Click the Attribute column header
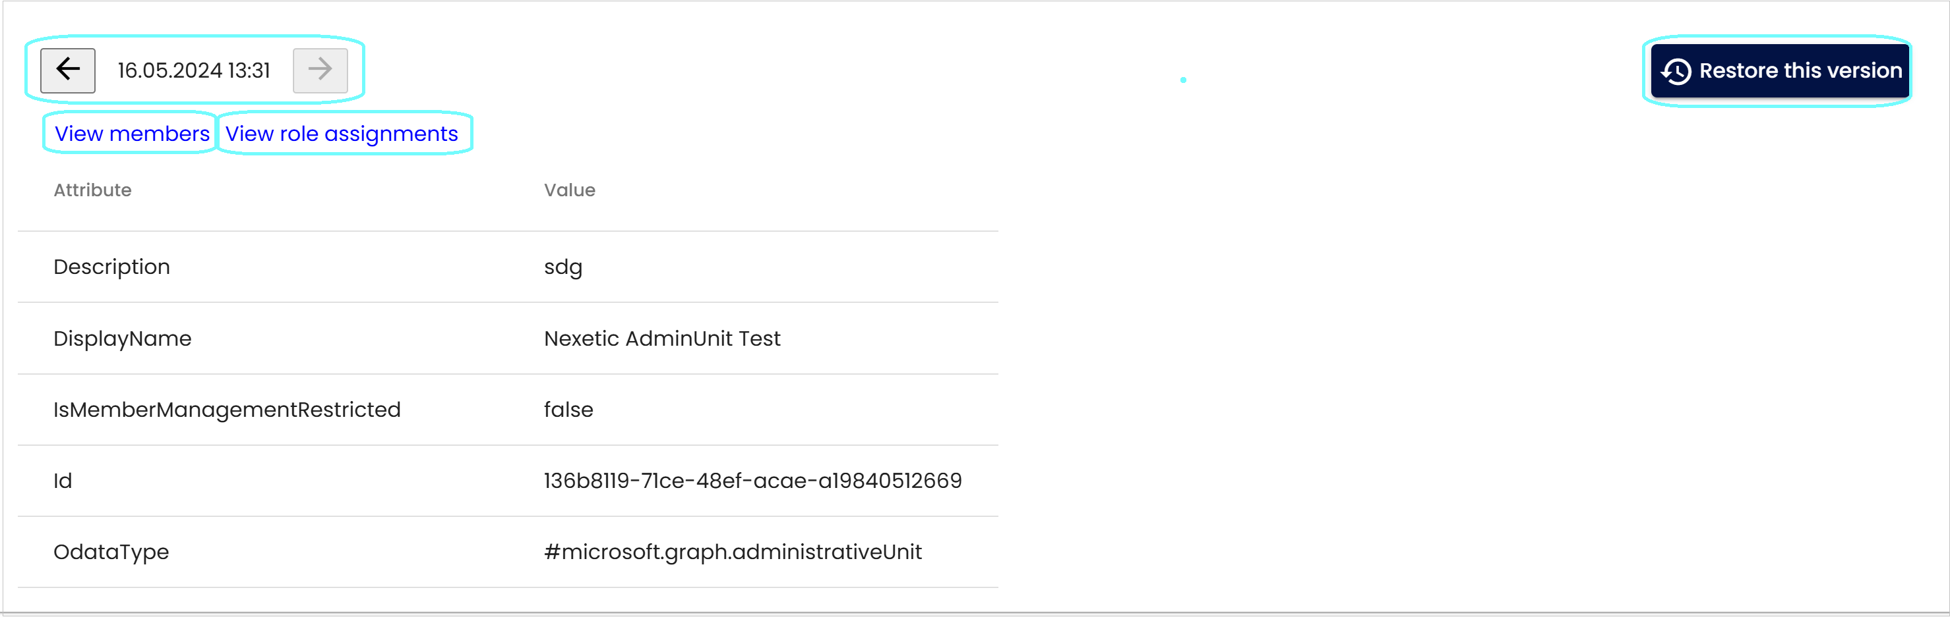 [x=92, y=190]
